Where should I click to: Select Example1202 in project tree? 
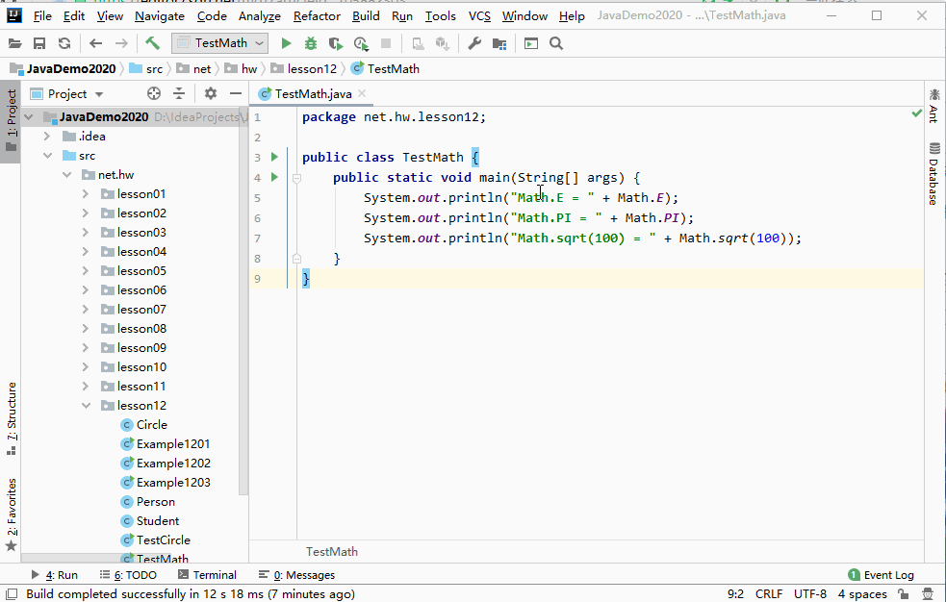173,464
